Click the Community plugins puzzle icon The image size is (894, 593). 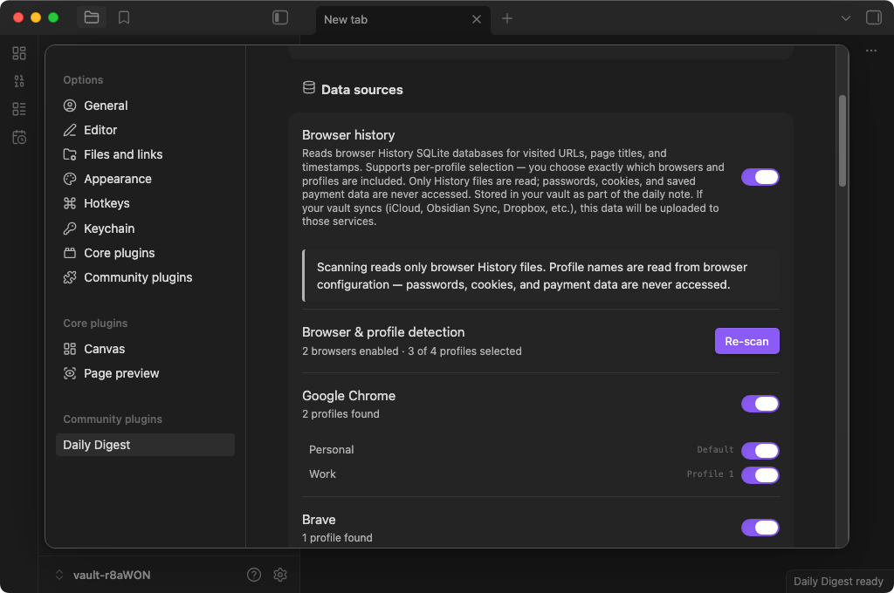[70, 277]
